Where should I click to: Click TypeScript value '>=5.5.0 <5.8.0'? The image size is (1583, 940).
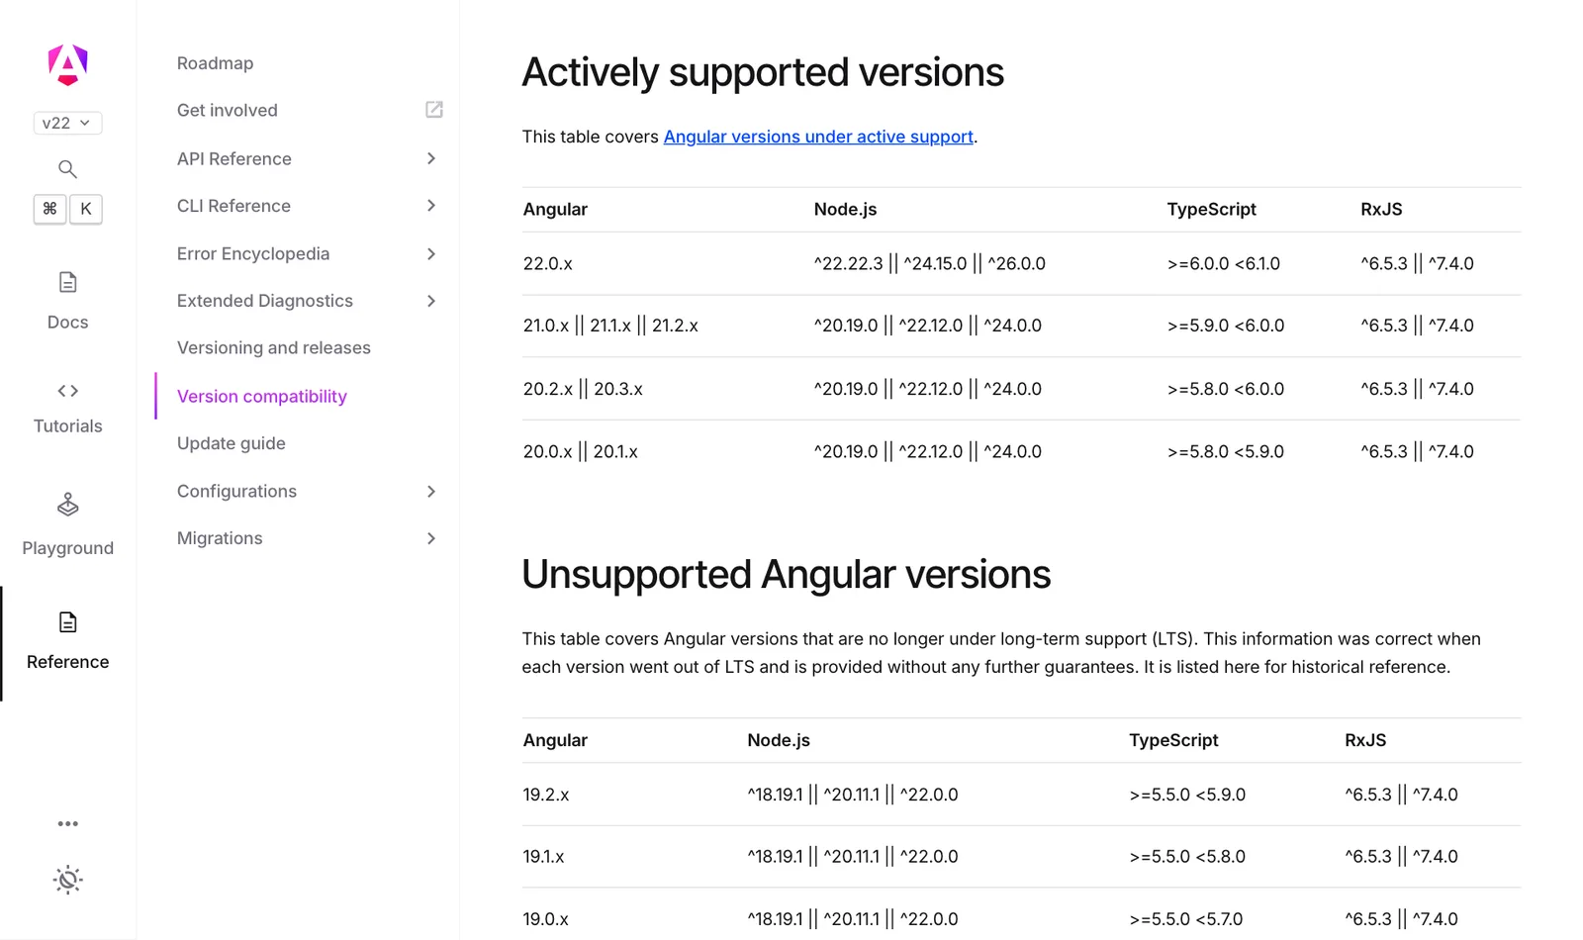pos(1187,857)
